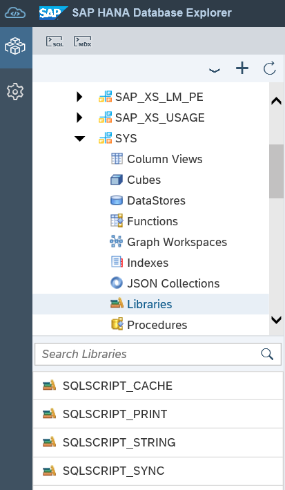This screenshot has height=490, width=285.
Task: Open the SQLSCRIPT_SYNC library
Action: click(x=158, y=471)
